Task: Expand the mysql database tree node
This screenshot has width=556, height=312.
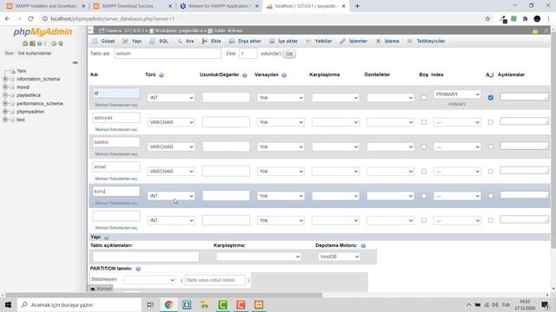Action: (5, 87)
